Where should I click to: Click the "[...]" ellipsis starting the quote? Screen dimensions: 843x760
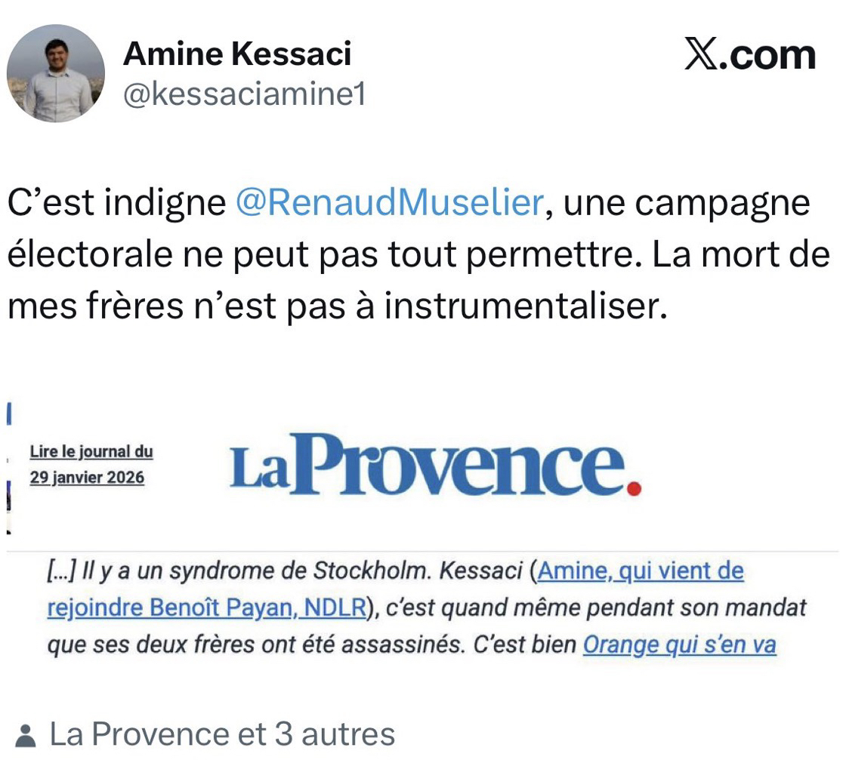click(x=59, y=572)
